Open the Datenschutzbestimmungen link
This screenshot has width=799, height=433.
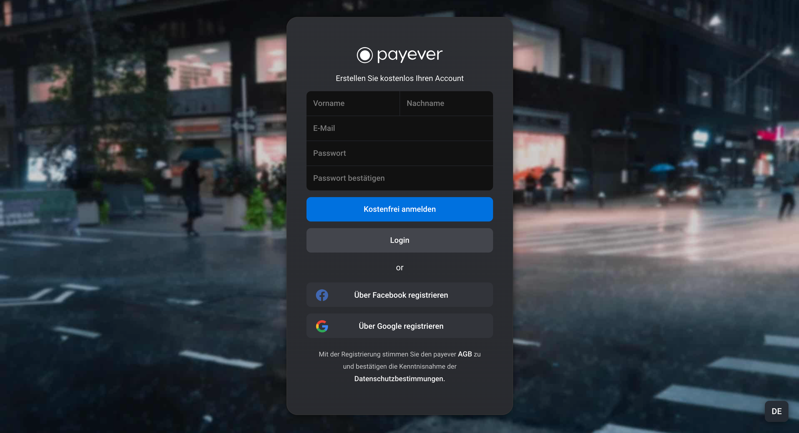point(399,378)
